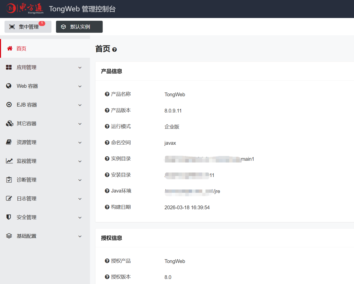Click help icon next to 命名空间

107,142
